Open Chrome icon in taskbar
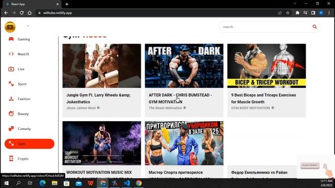The image size is (335, 188). [x=139, y=183]
